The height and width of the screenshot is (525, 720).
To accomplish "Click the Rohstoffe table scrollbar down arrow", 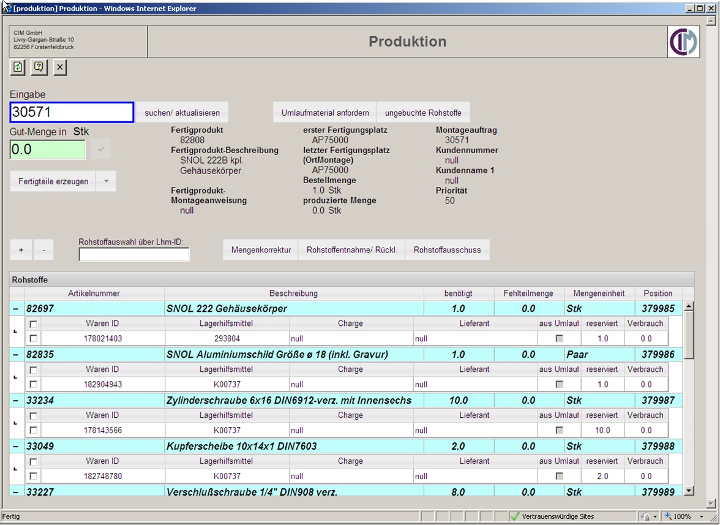I will click(x=689, y=491).
